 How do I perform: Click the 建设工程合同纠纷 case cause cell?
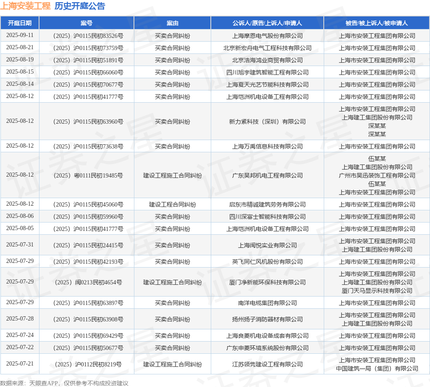coord(173,204)
